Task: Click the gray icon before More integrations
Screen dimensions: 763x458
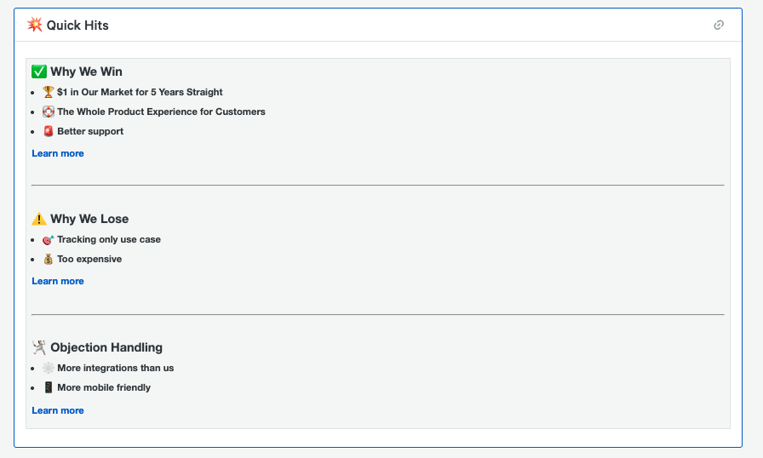Action: pos(49,368)
